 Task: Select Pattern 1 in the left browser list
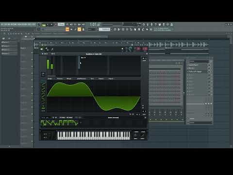pos(9,42)
